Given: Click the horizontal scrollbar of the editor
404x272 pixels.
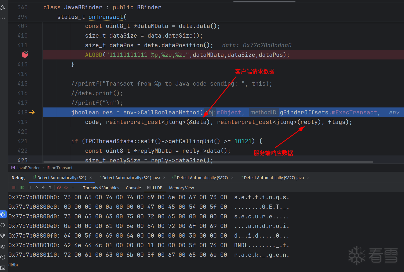Looking at the screenshot, I should [x=208, y=162].
